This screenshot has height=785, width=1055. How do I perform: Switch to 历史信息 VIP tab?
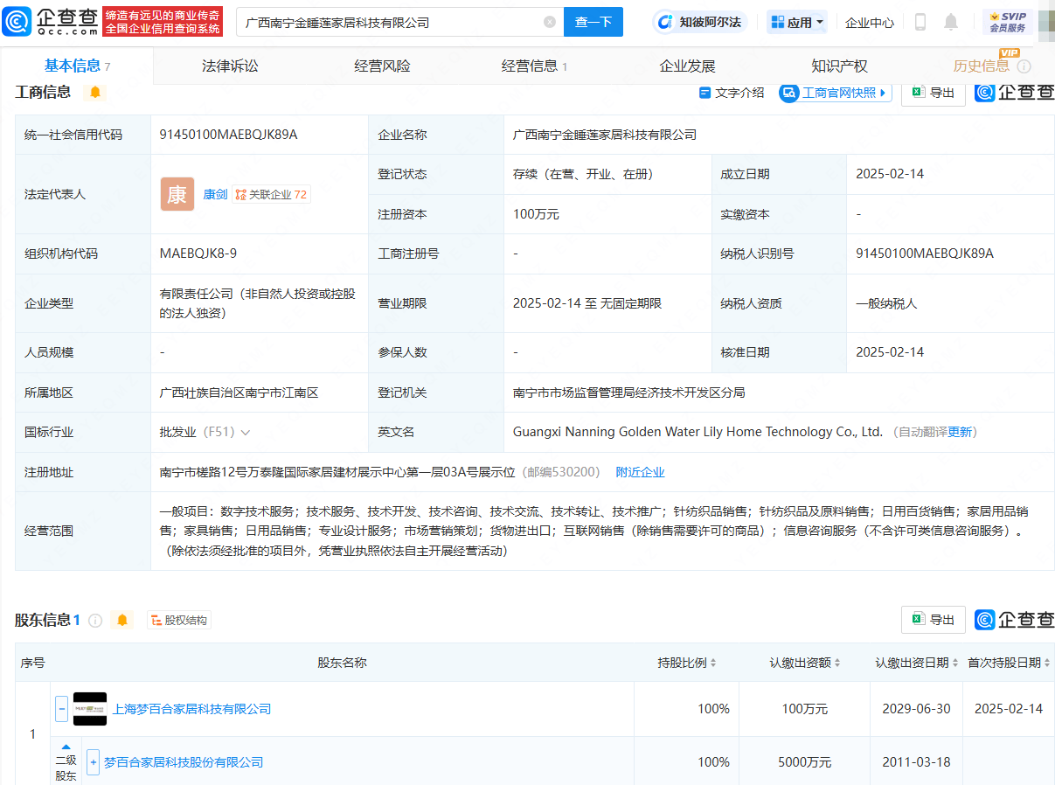click(x=982, y=66)
